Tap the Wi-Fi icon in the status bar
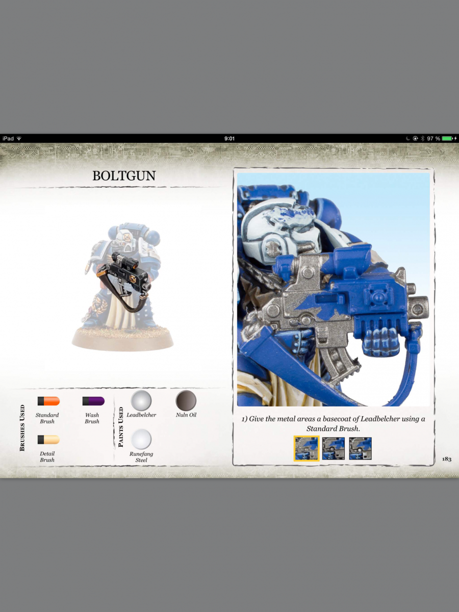 click(x=19, y=139)
